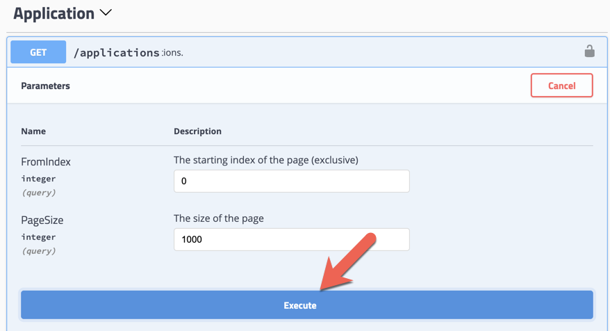This screenshot has width=610, height=331.
Task: Click into the PageSize value field
Action: click(291, 240)
